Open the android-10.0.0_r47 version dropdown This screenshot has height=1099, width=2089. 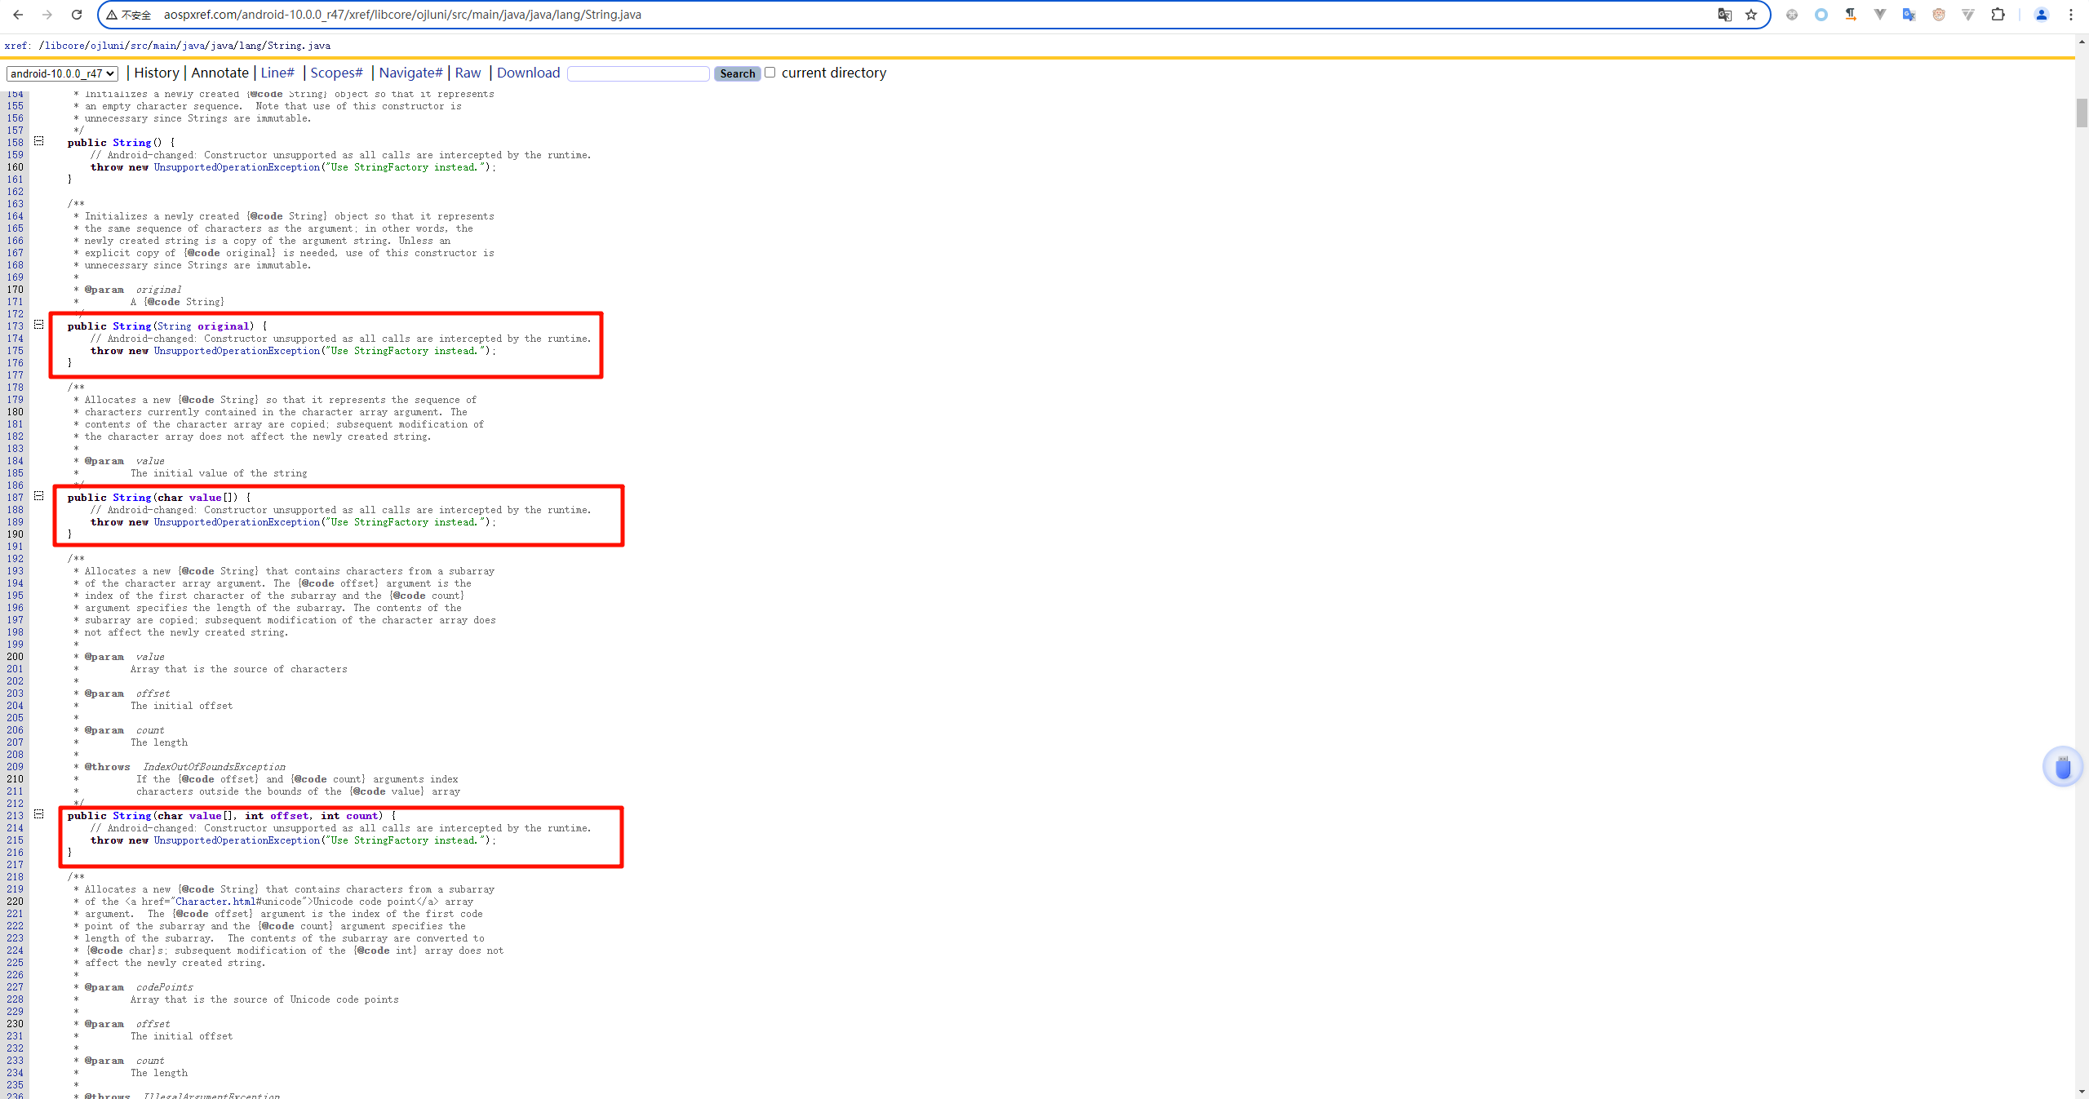coord(62,73)
